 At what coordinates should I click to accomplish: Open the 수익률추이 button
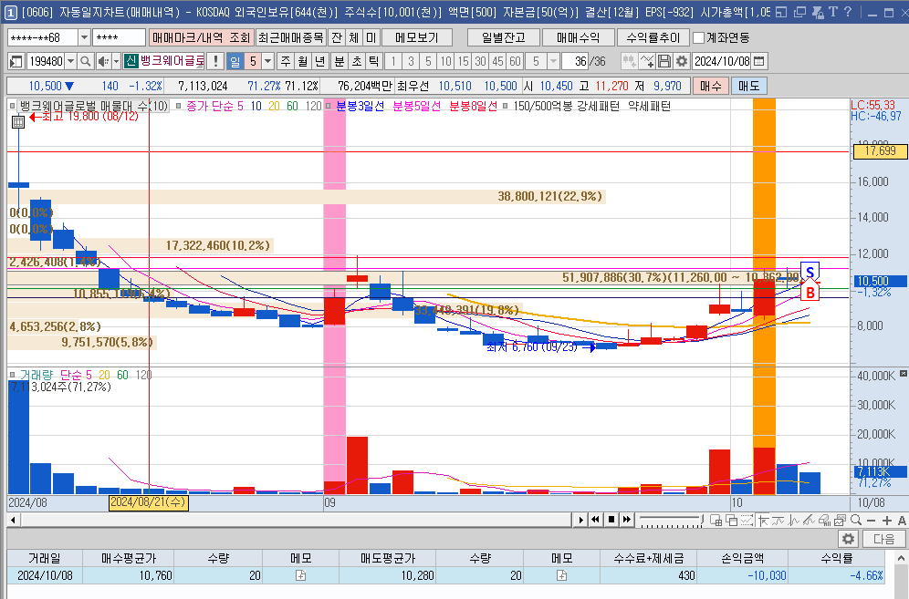coord(653,37)
